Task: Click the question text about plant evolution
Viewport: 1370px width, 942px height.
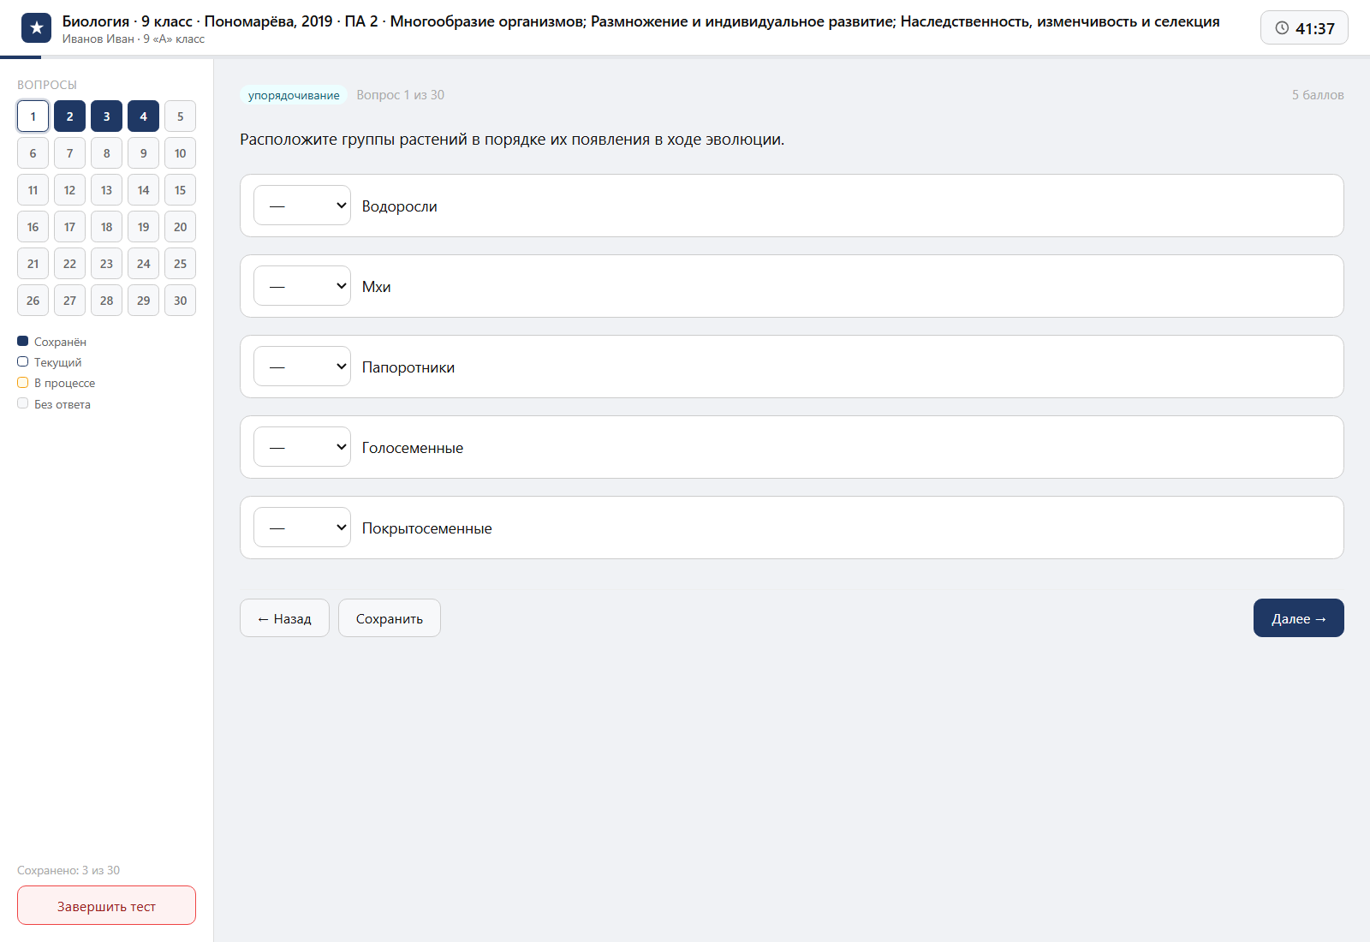Action: [x=512, y=140]
